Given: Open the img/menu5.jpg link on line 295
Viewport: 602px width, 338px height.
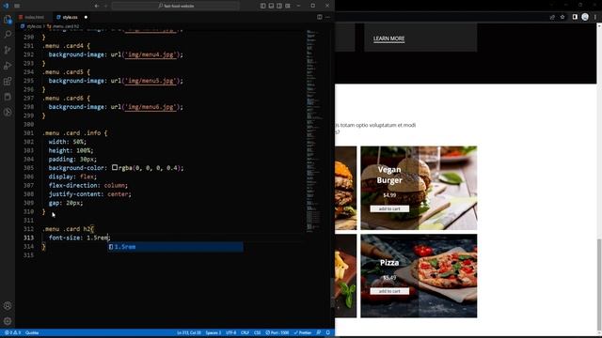Looking at the screenshot, I should click(x=150, y=81).
